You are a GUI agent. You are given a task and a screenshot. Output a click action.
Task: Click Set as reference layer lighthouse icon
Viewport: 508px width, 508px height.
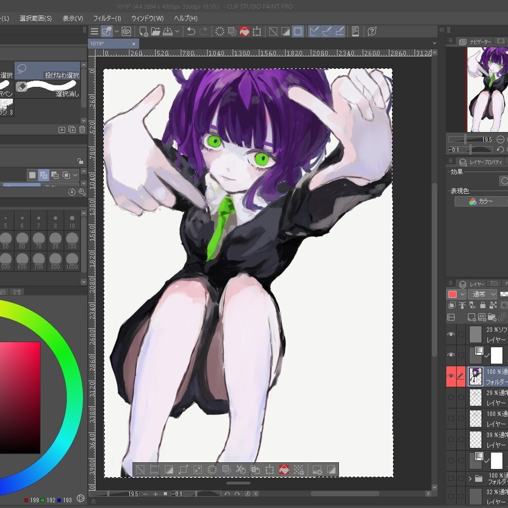pos(462,305)
